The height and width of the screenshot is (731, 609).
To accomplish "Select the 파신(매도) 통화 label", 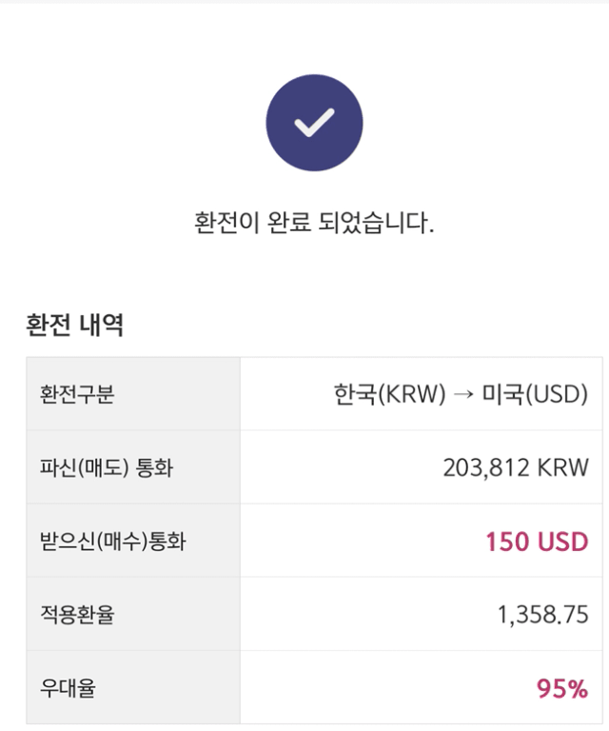I will 107,467.
